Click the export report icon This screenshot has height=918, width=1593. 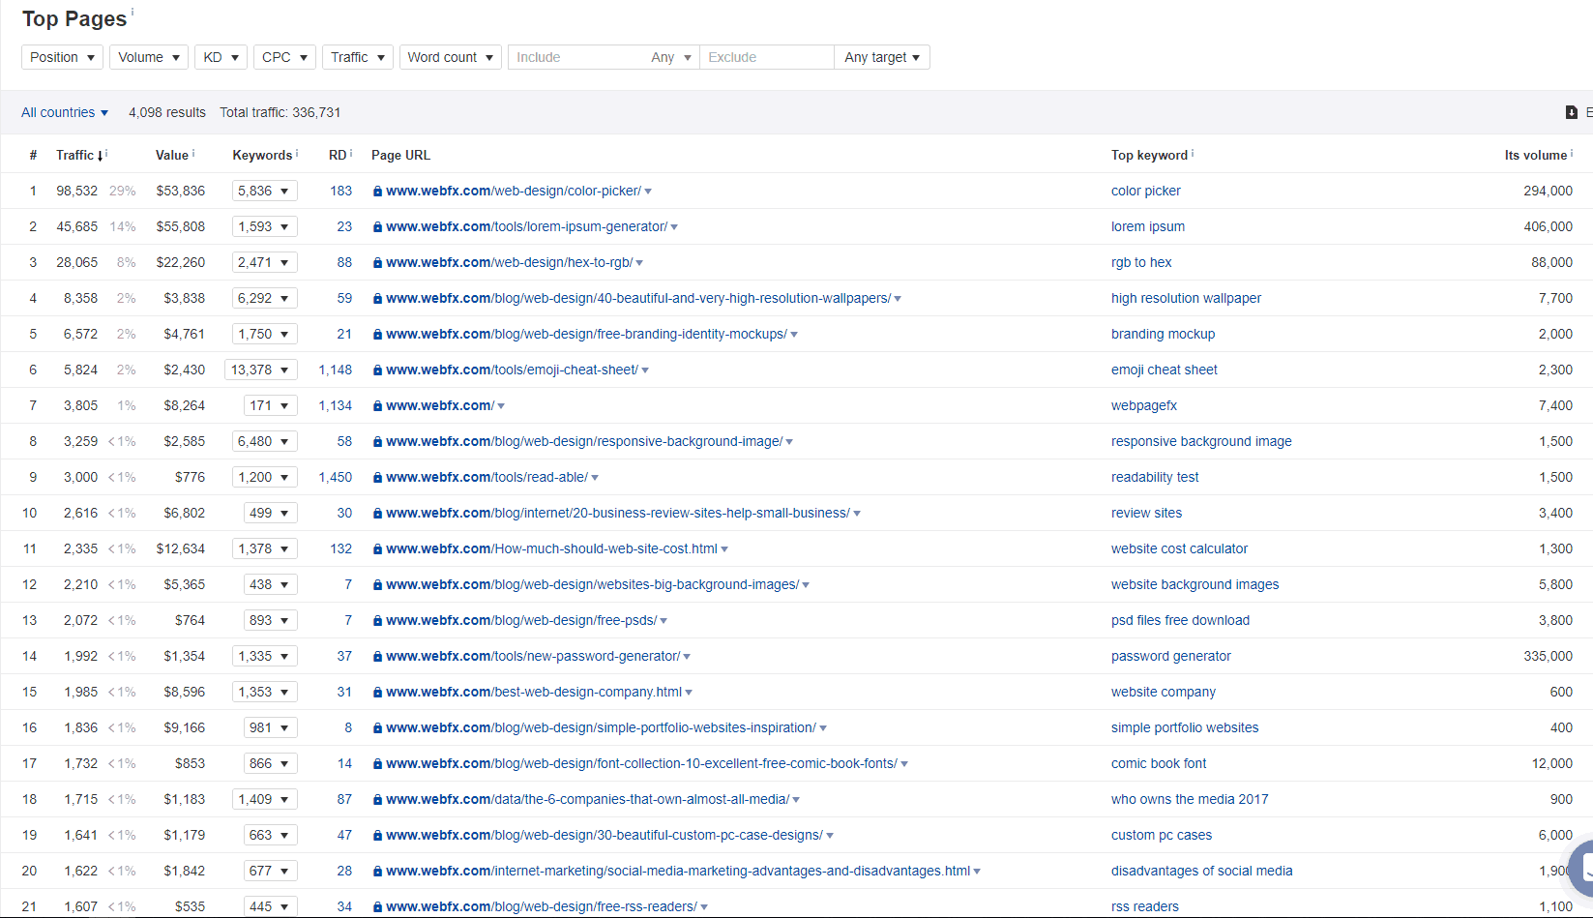[1572, 112]
